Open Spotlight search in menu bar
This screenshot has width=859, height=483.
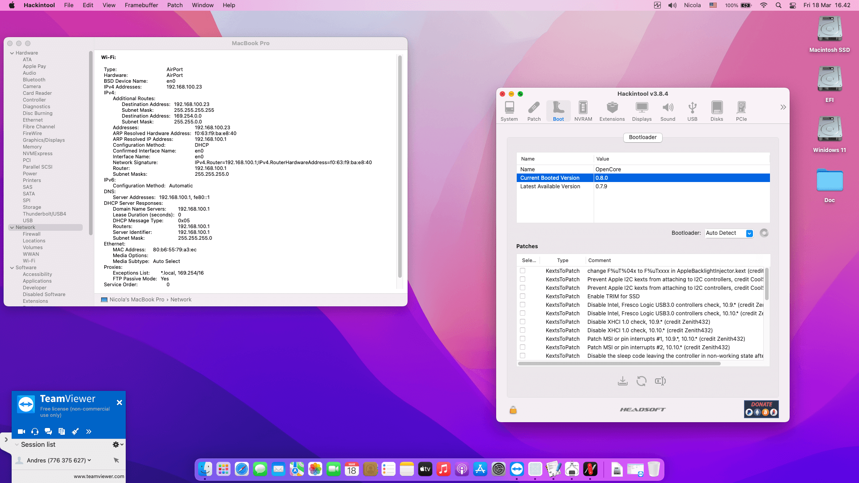778,5
